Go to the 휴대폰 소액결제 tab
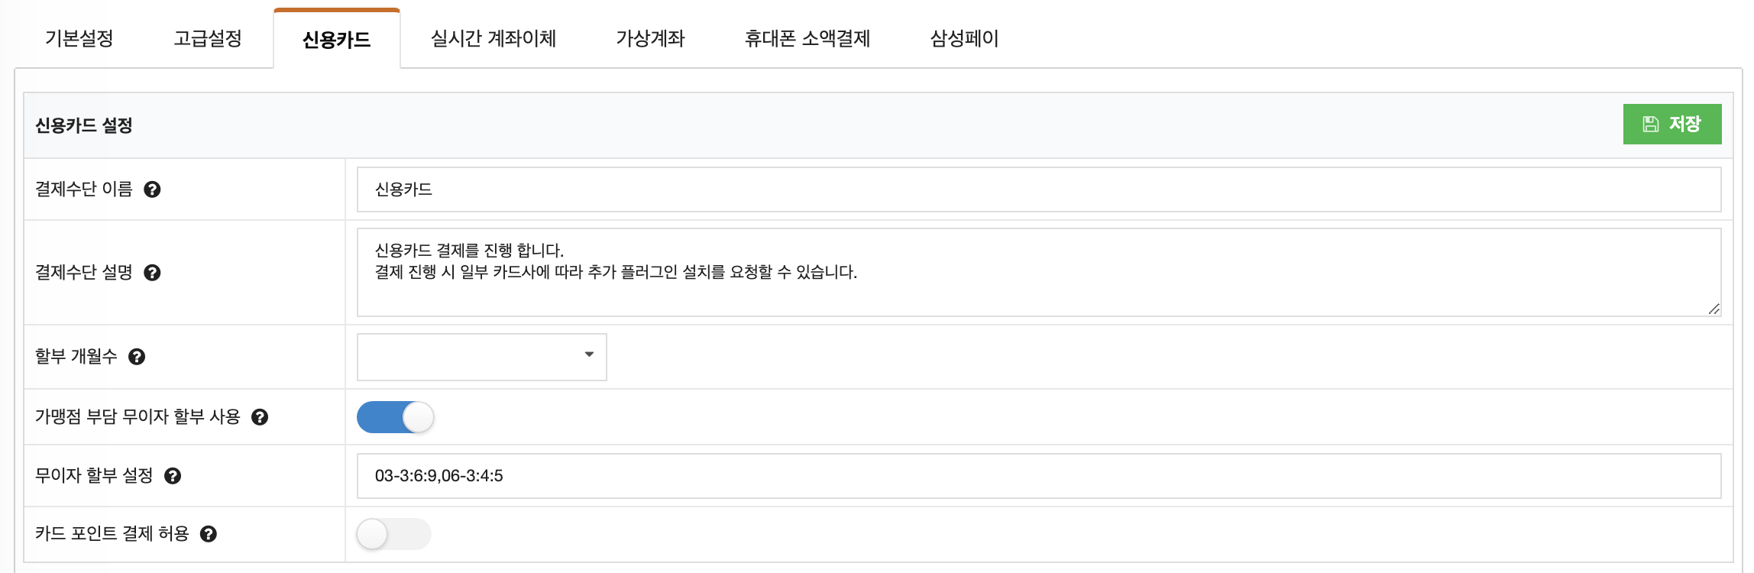The width and height of the screenshot is (1754, 573). (x=807, y=38)
